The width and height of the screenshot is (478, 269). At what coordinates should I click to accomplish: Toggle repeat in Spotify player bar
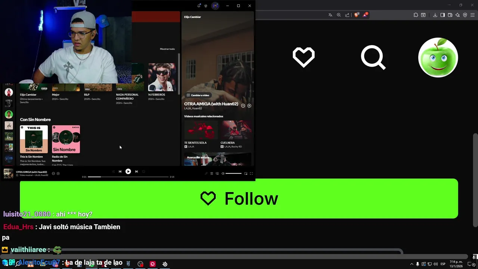click(143, 171)
